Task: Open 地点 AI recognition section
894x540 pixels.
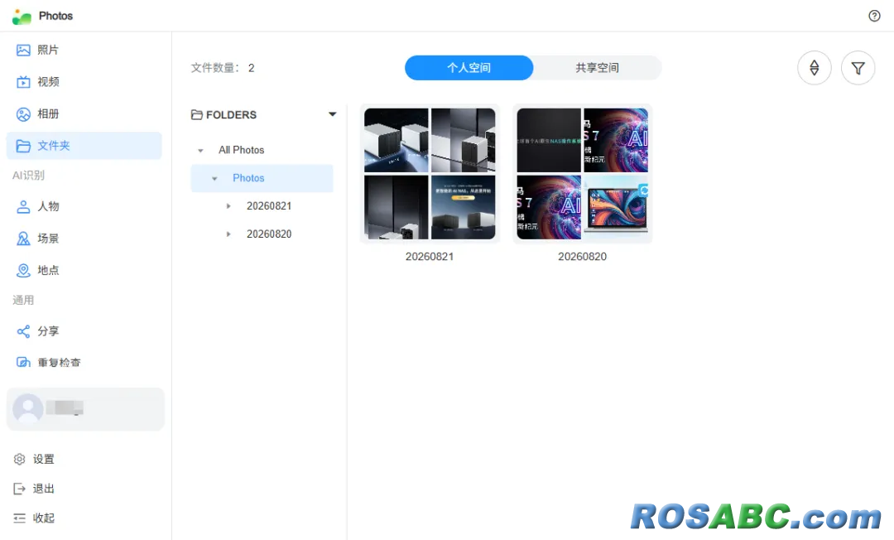Action: point(84,270)
